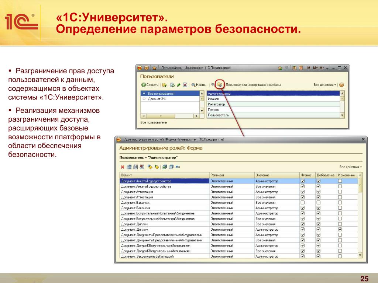This screenshot has width=378, height=283.
Task: Click third roles toolbar table icon
Action: (x=135, y=167)
